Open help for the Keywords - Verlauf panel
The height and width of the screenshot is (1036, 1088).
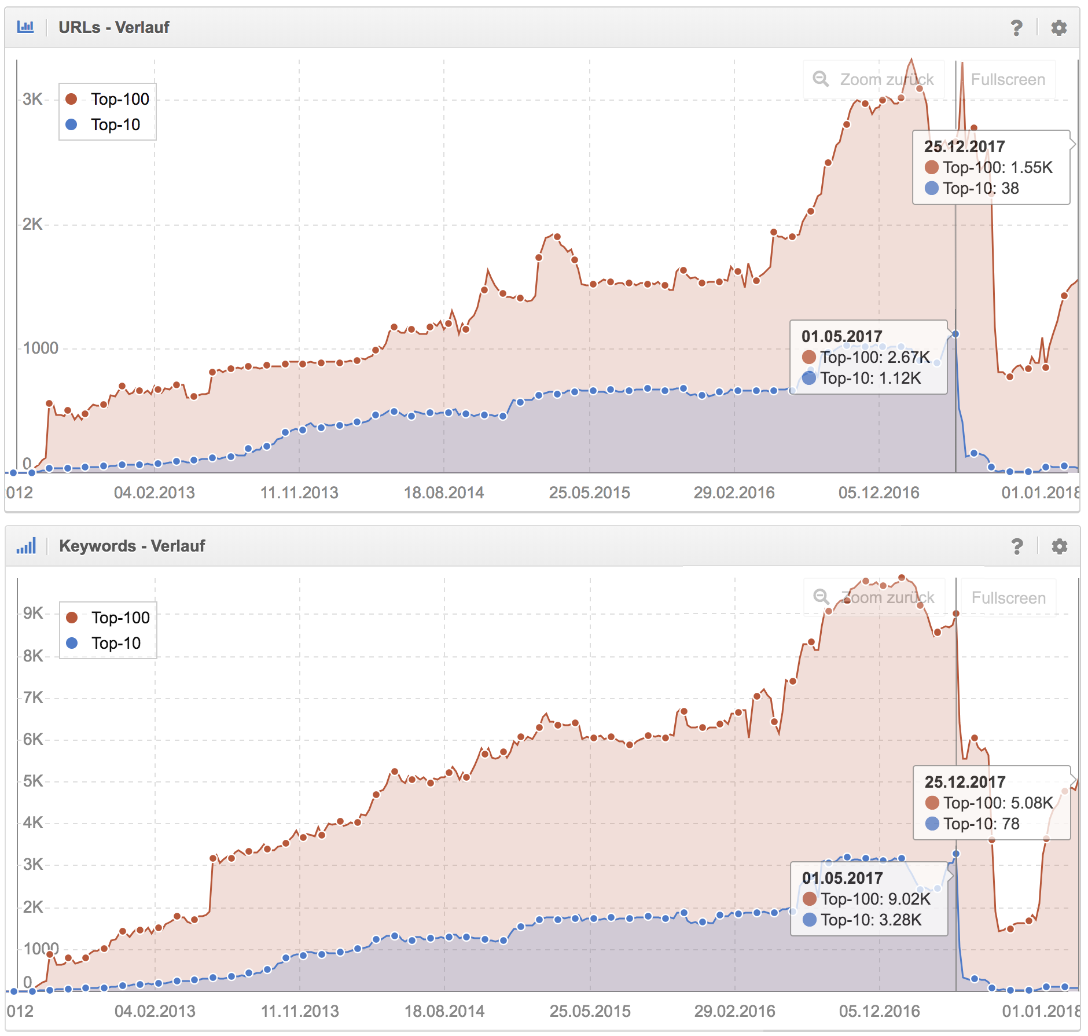coord(1017,546)
